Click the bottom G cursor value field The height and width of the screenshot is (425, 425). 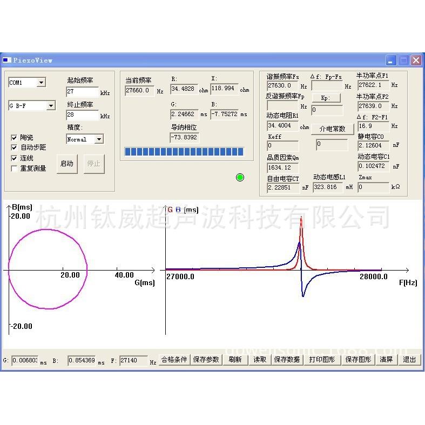coord(25,361)
